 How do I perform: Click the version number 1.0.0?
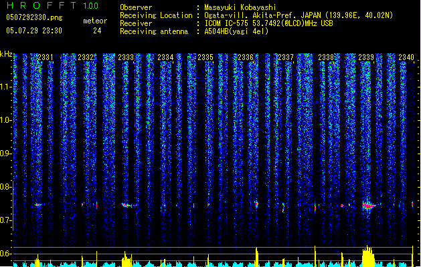(x=91, y=6)
